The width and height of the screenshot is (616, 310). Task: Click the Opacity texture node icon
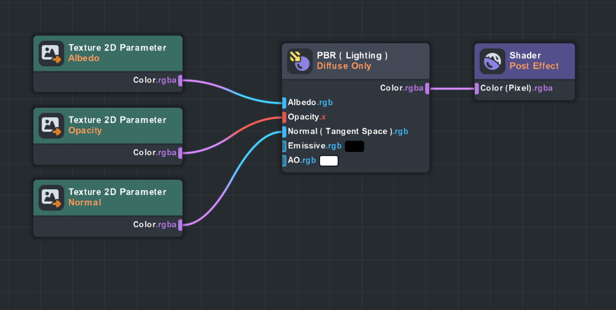coord(51,125)
